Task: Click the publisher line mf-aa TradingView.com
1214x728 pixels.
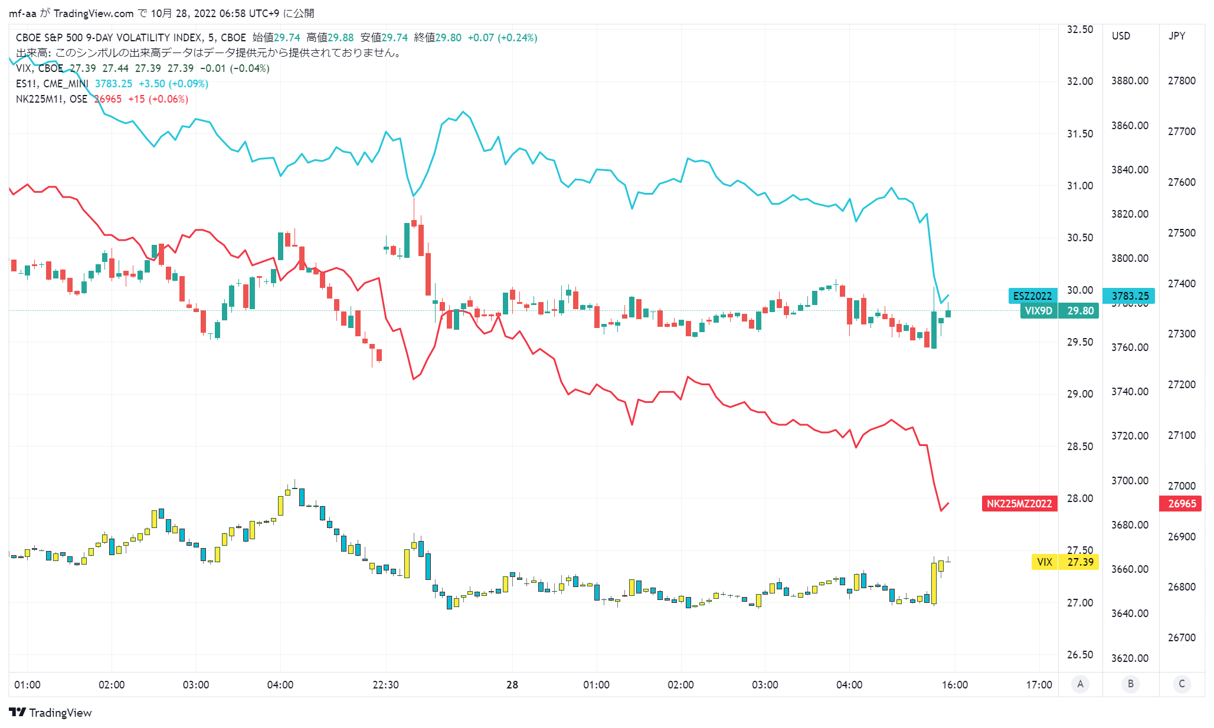Action: coord(162,13)
